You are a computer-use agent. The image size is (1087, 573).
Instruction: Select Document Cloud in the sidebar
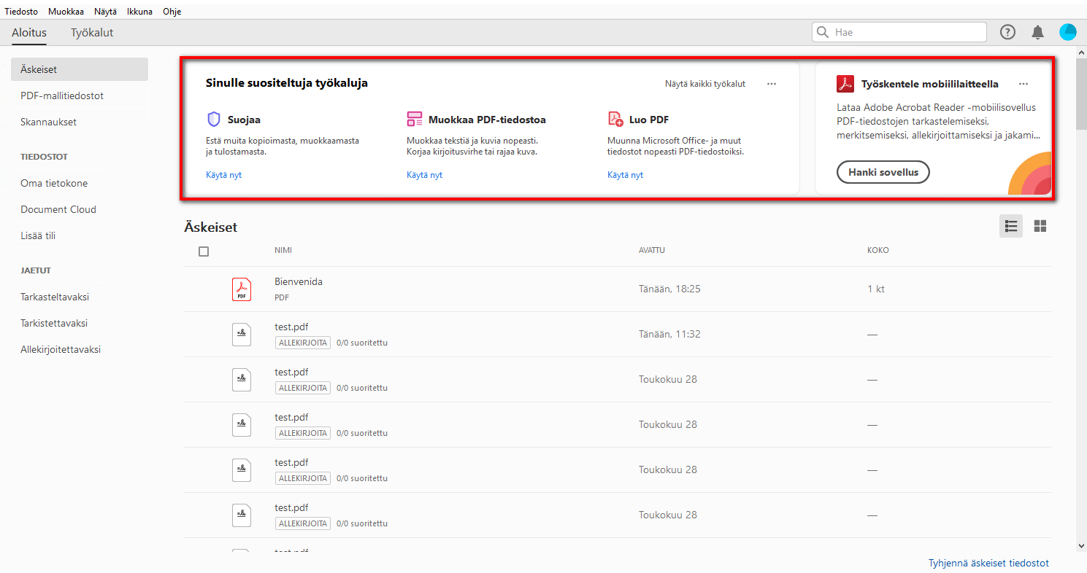(58, 209)
